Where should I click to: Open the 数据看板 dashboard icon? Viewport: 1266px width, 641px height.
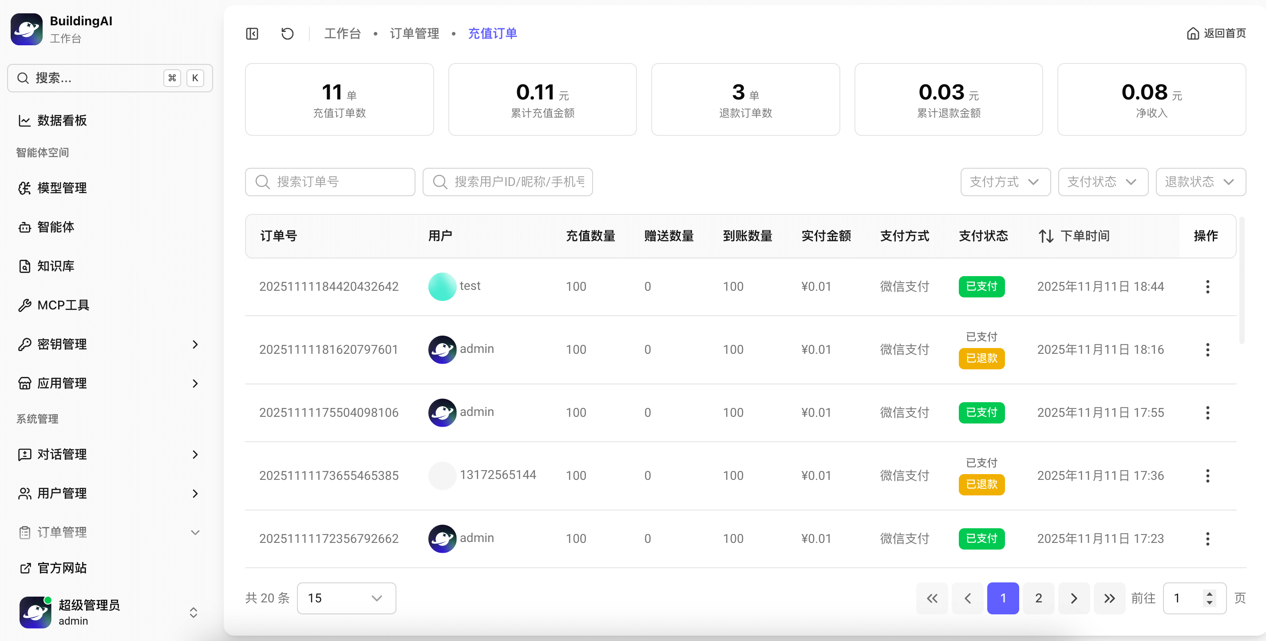pyautogui.click(x=24, y=120)
